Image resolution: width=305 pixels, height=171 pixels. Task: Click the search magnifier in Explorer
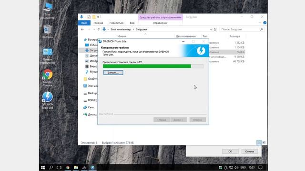(x=262, y=29)
